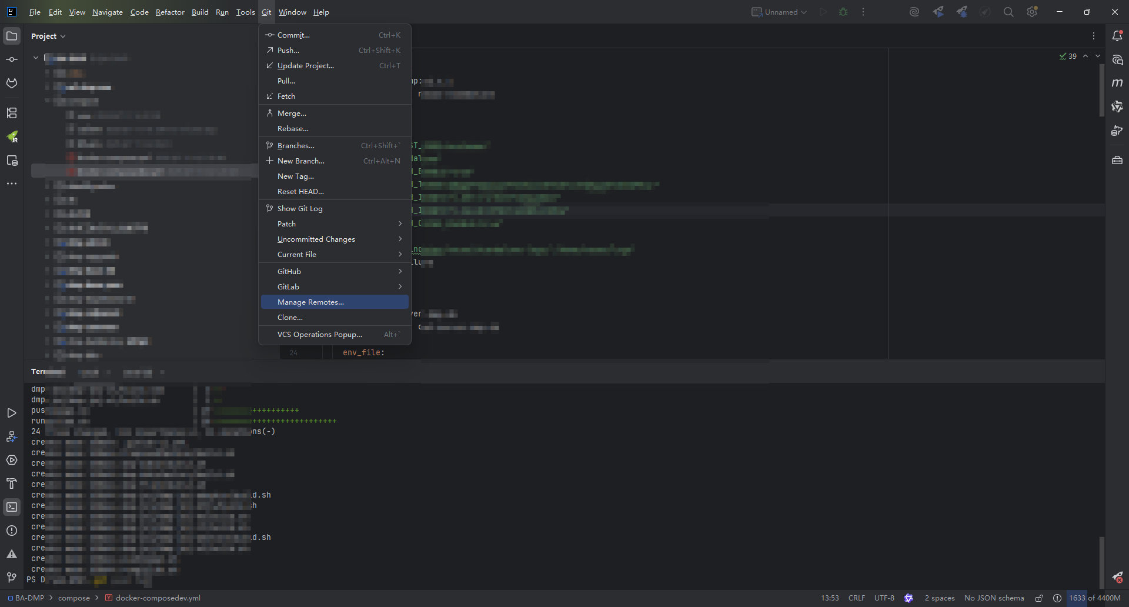This screenshot has width=1129, height=607.
Task: Click the read-only lock icon in status bar
Action: coord(1039,598)
